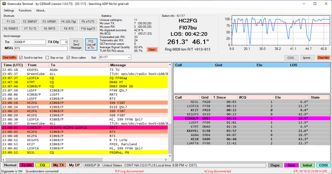Click TCP Log disconnected status text
Screen dimensions: 332x174
[x=129, y=171]
